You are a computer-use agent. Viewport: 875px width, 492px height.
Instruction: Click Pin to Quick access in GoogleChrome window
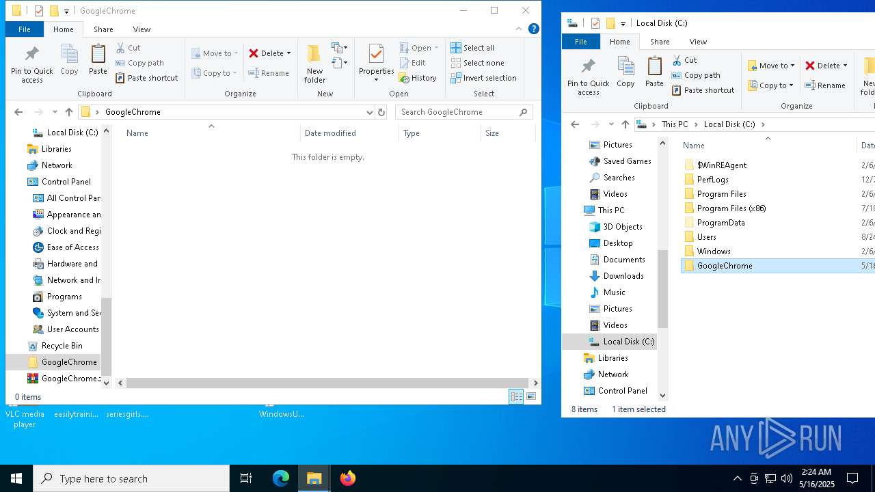coord(31,64)
